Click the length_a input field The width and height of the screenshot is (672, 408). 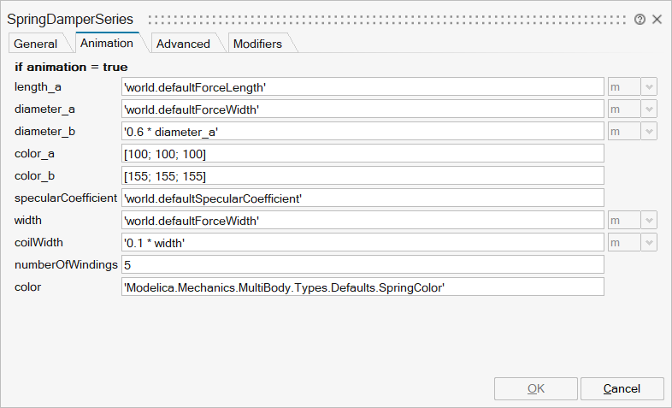tap(363, 86)
